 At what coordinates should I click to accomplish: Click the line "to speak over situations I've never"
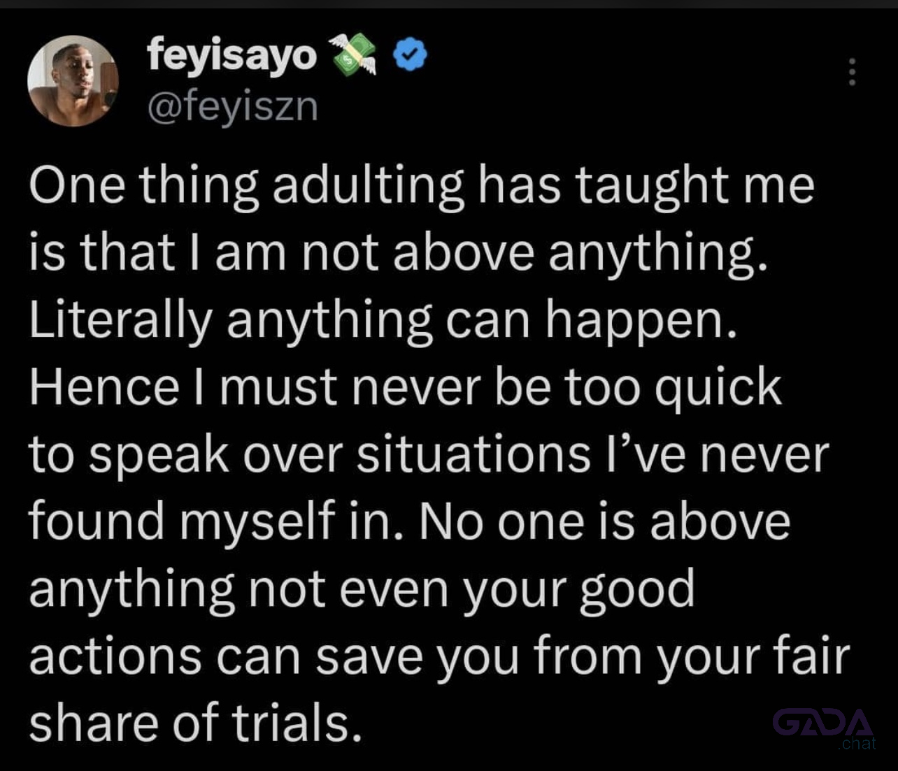[x=429, y=454]
